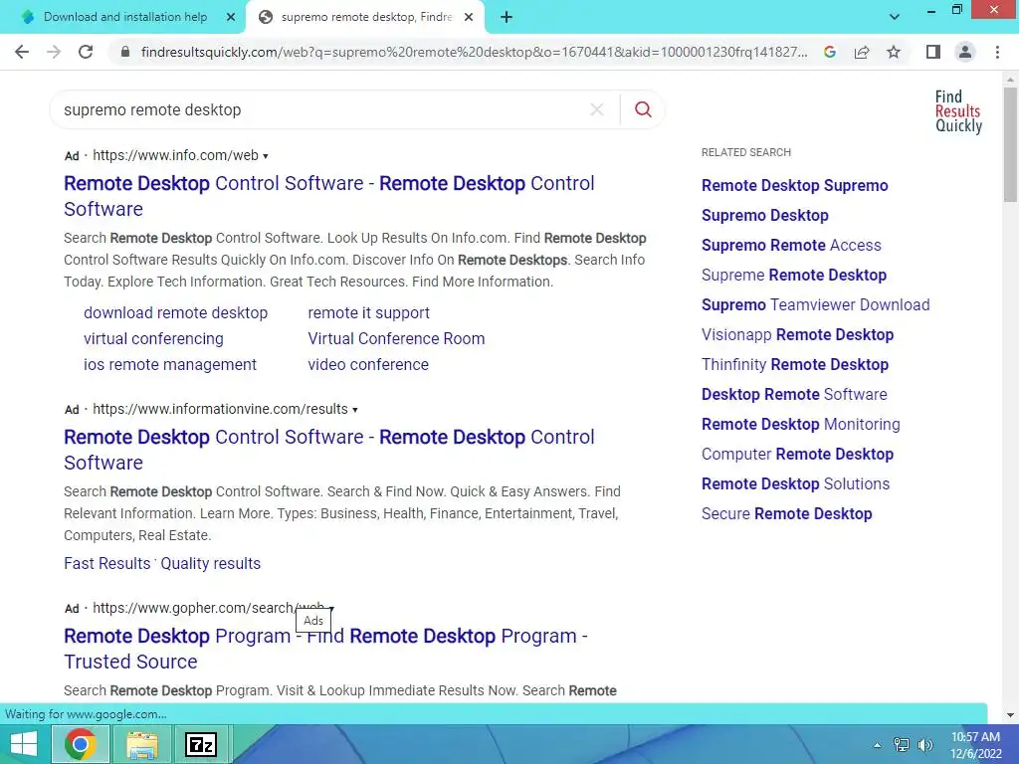Viewport: 1019px width, 764px height.
Task: Click the Fast Results link
Action: tap(107, 563)
